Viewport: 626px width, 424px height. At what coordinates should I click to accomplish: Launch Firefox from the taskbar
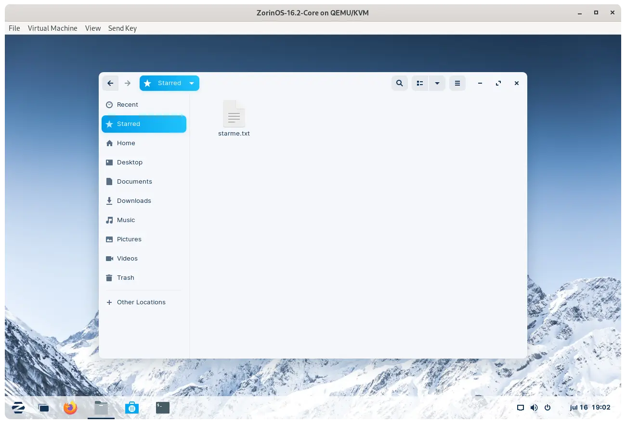70,408
